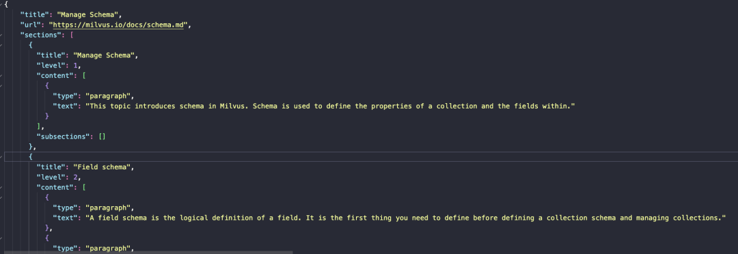Collapse the first "content" array fold arrow

[1, 76]
